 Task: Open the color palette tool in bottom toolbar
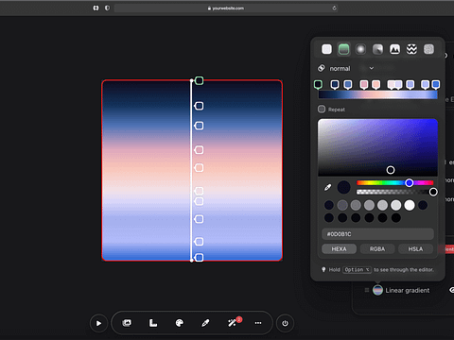[x=180, y=323]
